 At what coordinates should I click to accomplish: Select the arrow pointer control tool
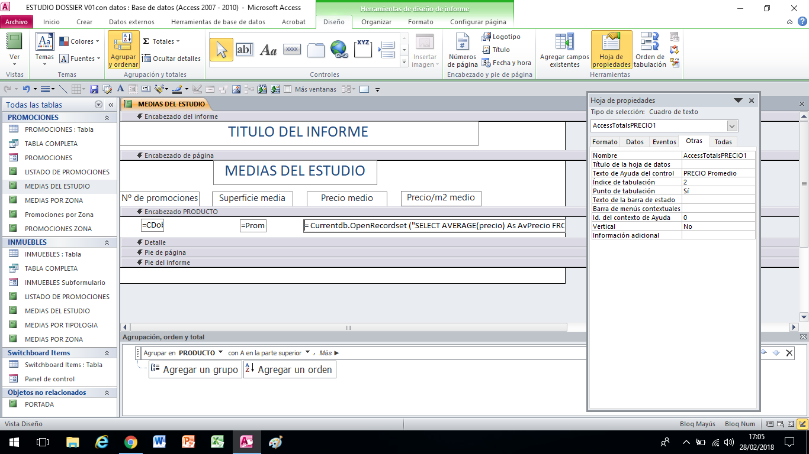click(x=221, y=49)
